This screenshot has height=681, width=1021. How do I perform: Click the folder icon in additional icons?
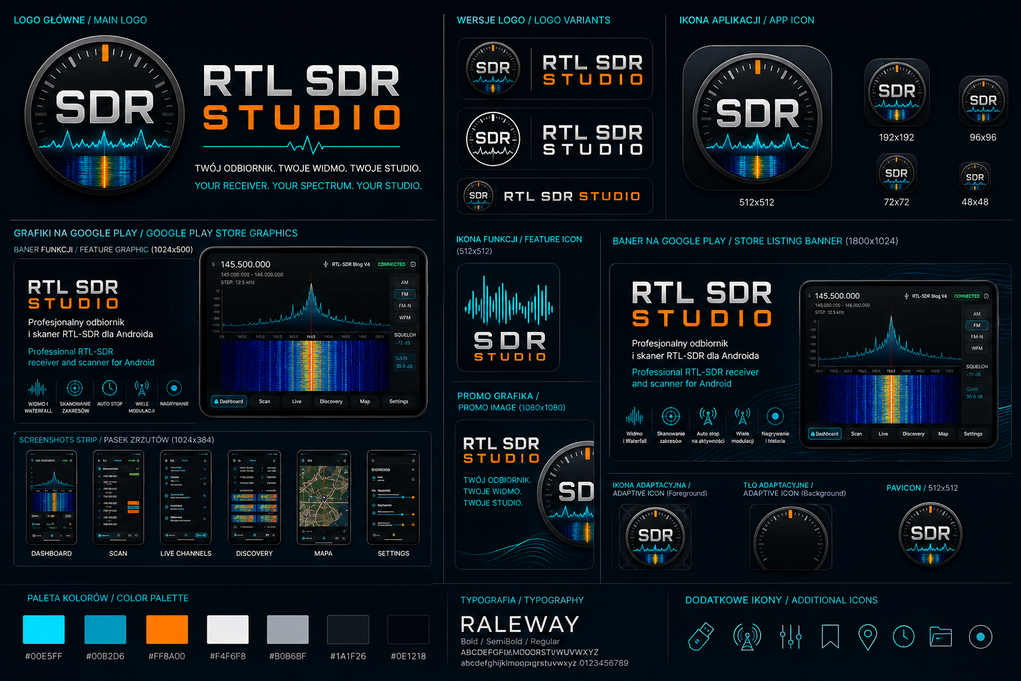click(x=941, y=636)
